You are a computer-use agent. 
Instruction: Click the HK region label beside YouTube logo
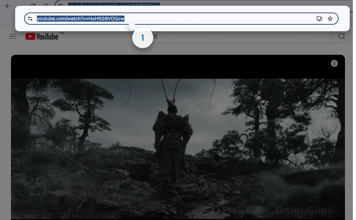[x=62, y=32]
